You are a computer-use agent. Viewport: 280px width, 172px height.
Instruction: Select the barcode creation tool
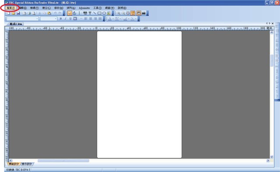pyautogui.click(x=85, y=13)
